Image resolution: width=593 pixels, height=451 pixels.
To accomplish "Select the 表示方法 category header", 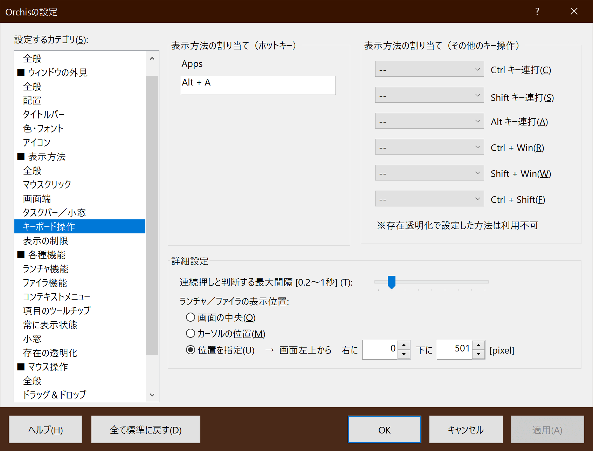I will tap(80, 156).
